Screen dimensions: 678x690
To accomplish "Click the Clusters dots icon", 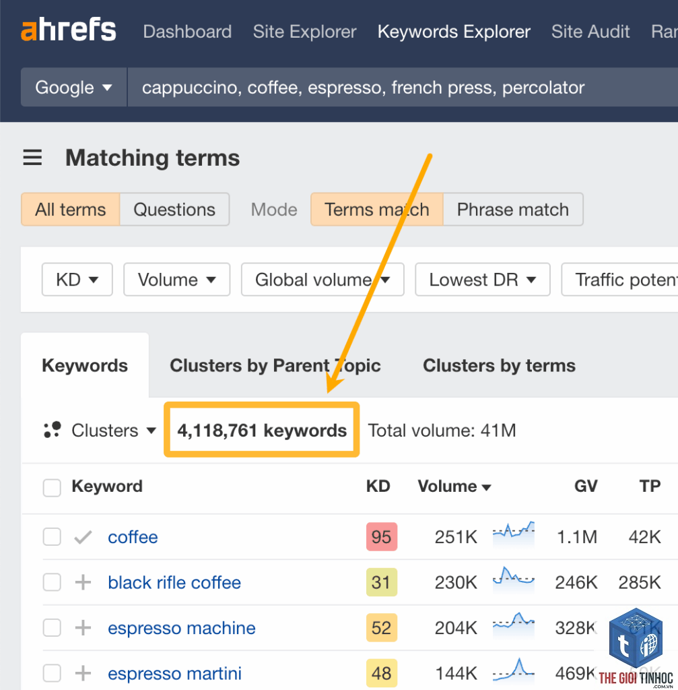I will click(53, 430).
